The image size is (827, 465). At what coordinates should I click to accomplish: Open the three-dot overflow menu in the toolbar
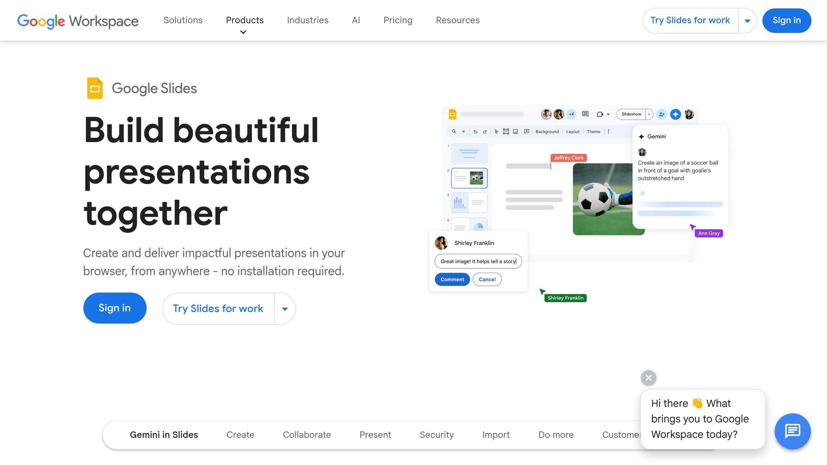click(608, 132)
